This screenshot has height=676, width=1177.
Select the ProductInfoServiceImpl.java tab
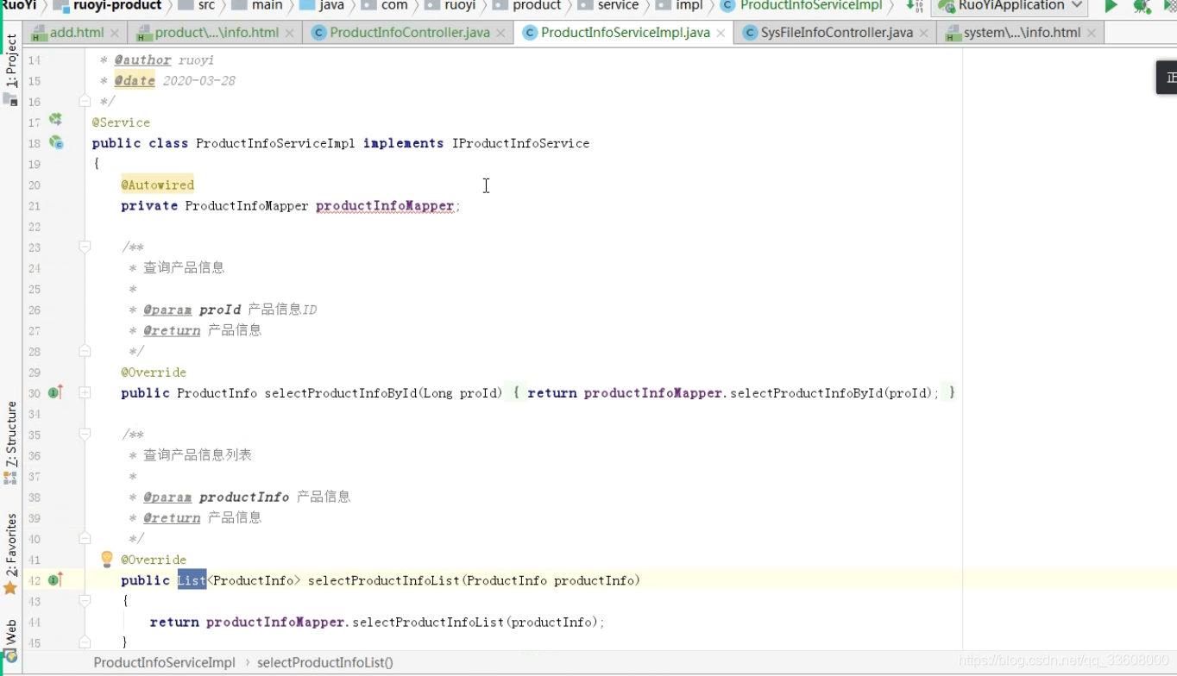click(x=626, y=33)
